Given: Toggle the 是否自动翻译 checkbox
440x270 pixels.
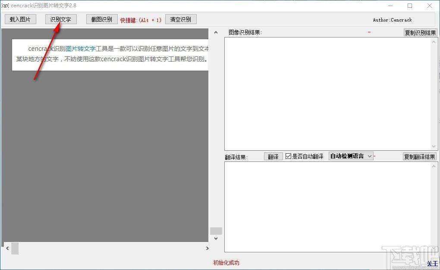Looking at the screenshot, I should [x=288, y=156].
